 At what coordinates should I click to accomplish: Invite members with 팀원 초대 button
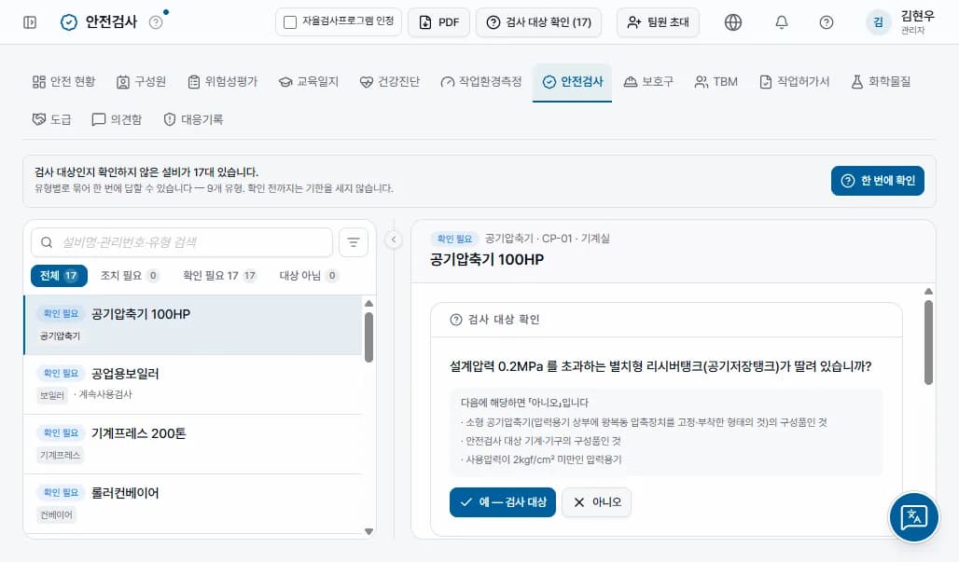pyautogui.click(x=658, y=22)
